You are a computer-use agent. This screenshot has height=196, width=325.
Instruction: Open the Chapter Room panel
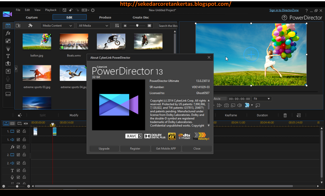[x=8, y=86]
